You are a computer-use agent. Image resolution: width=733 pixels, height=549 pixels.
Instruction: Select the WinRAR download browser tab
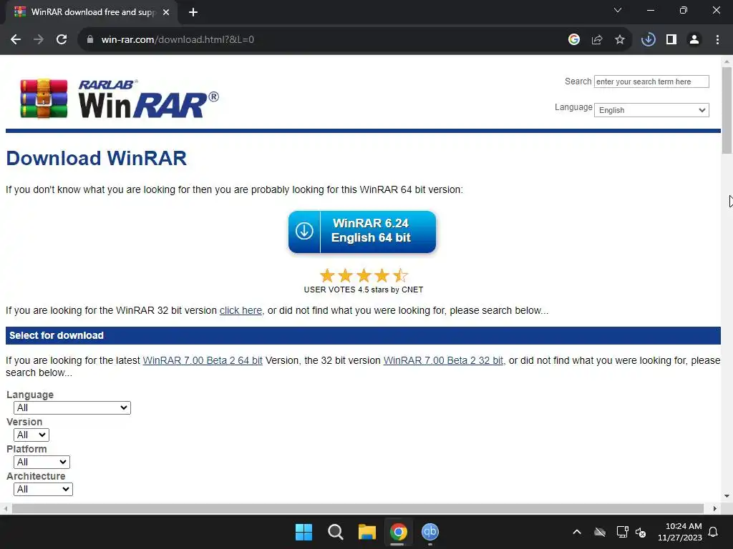pos(92,12)
